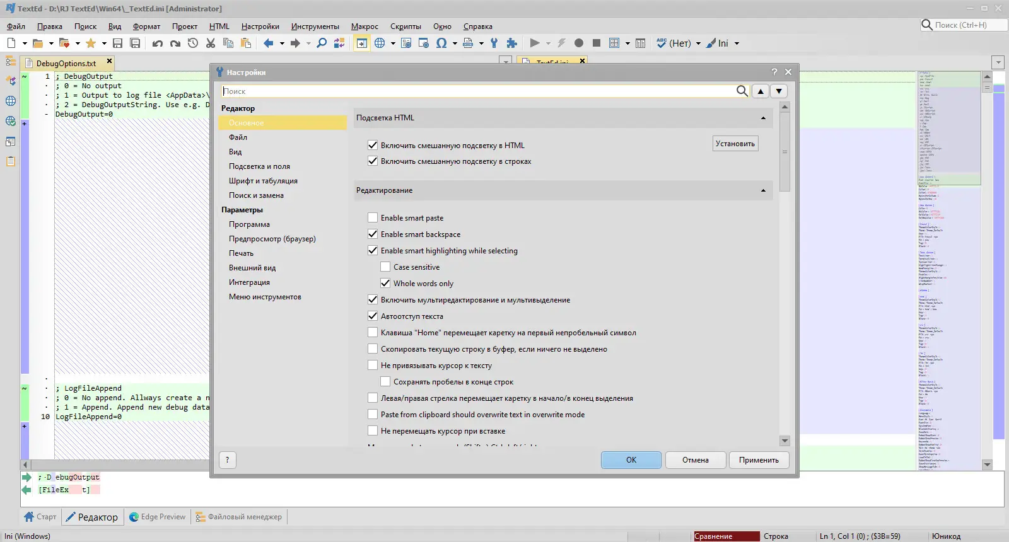Select 'Шрифт и табуляция' in the settings tree

click(263, 181)
